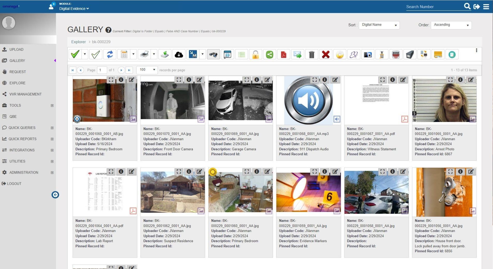
Task: Open the barcode scanner tool
Action: coord(396,54)
